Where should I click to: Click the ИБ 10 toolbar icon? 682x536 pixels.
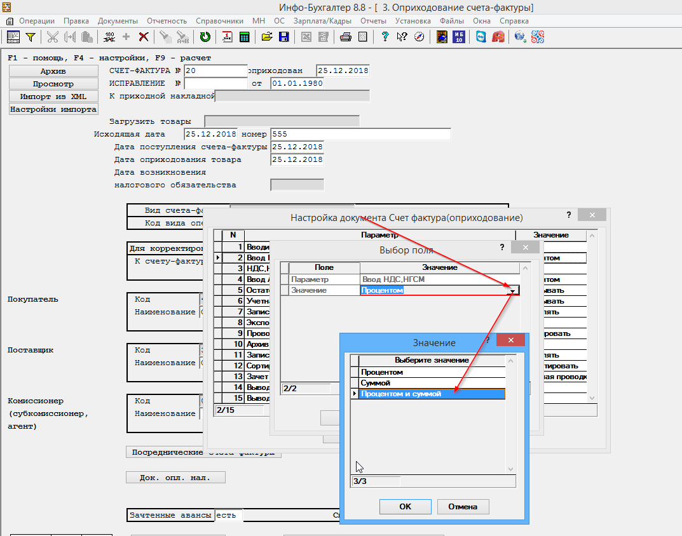point(459,37)
